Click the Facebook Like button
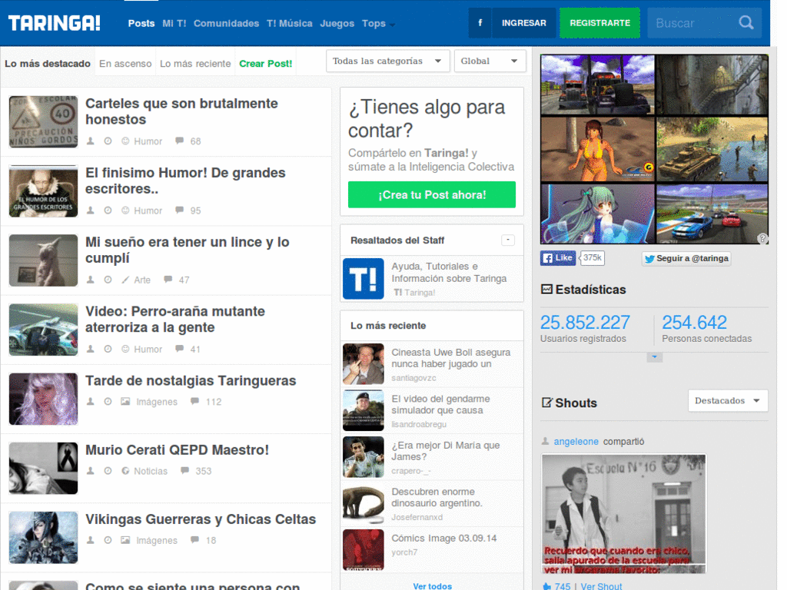787x590 pixels. click(x=558, y=258)
